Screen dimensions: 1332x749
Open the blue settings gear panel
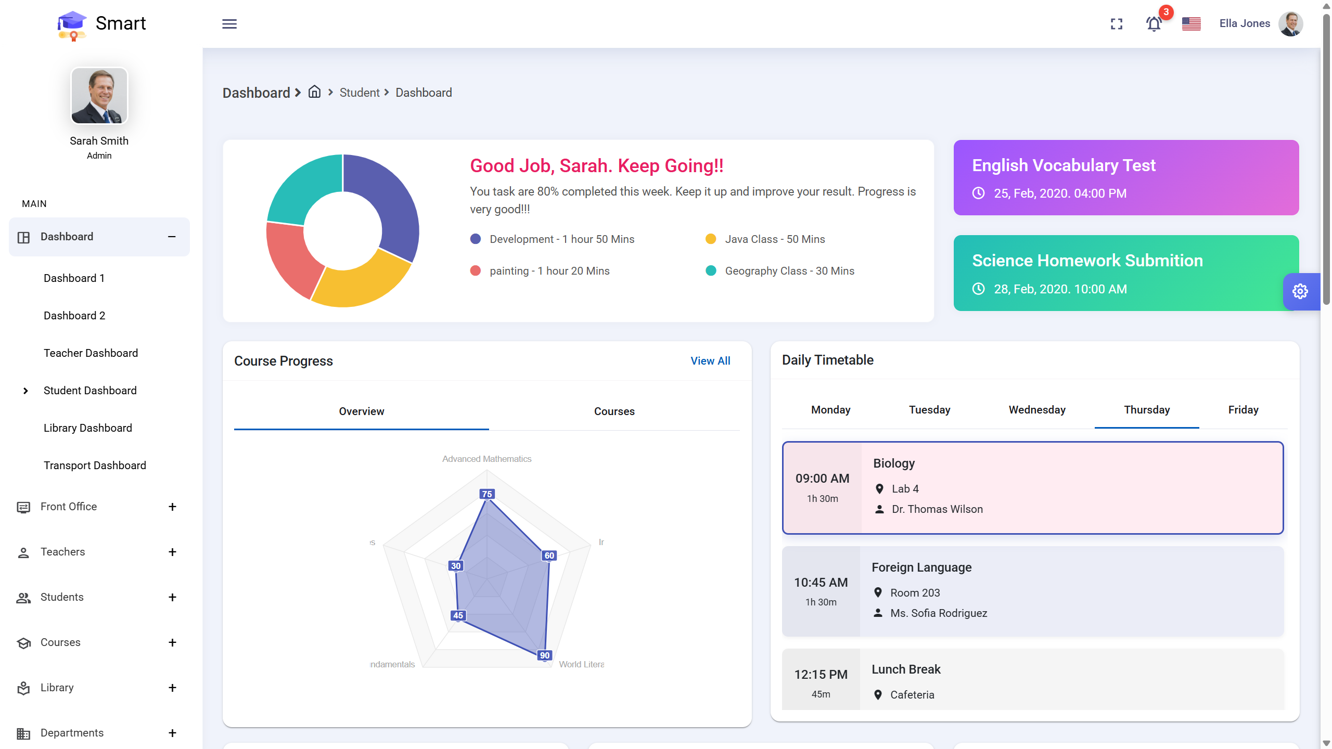click(x=1300, y=291)
